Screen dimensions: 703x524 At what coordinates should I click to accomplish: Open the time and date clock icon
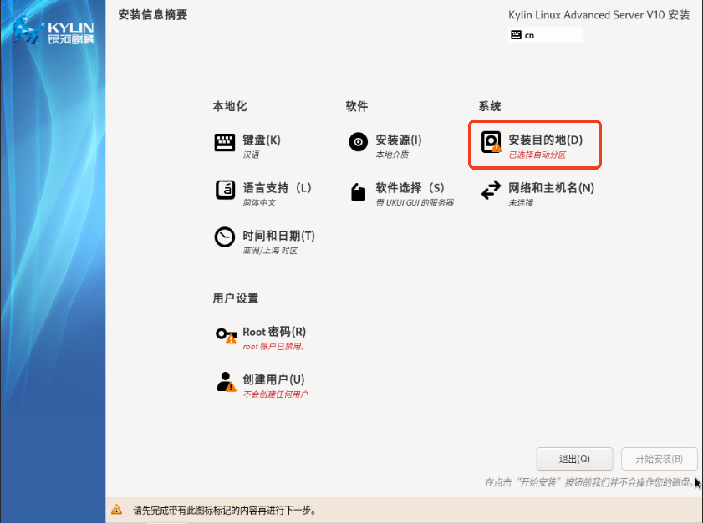point(225,237)
